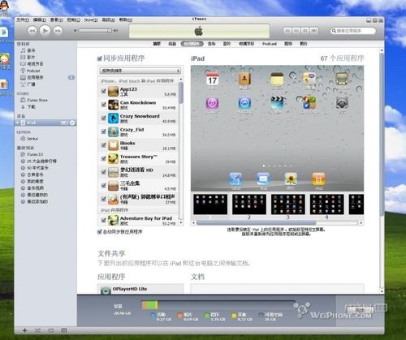406x340 pixels.
Task: Open the app sort-order dropdown
Action: tap(140, 71)
